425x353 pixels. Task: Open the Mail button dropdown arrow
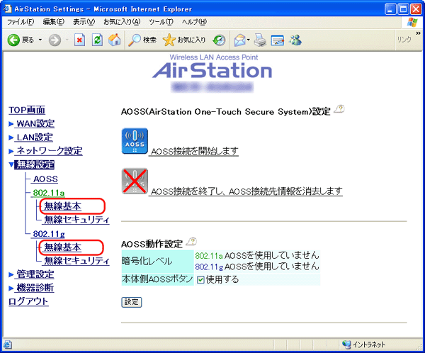[x=249, y=40]
